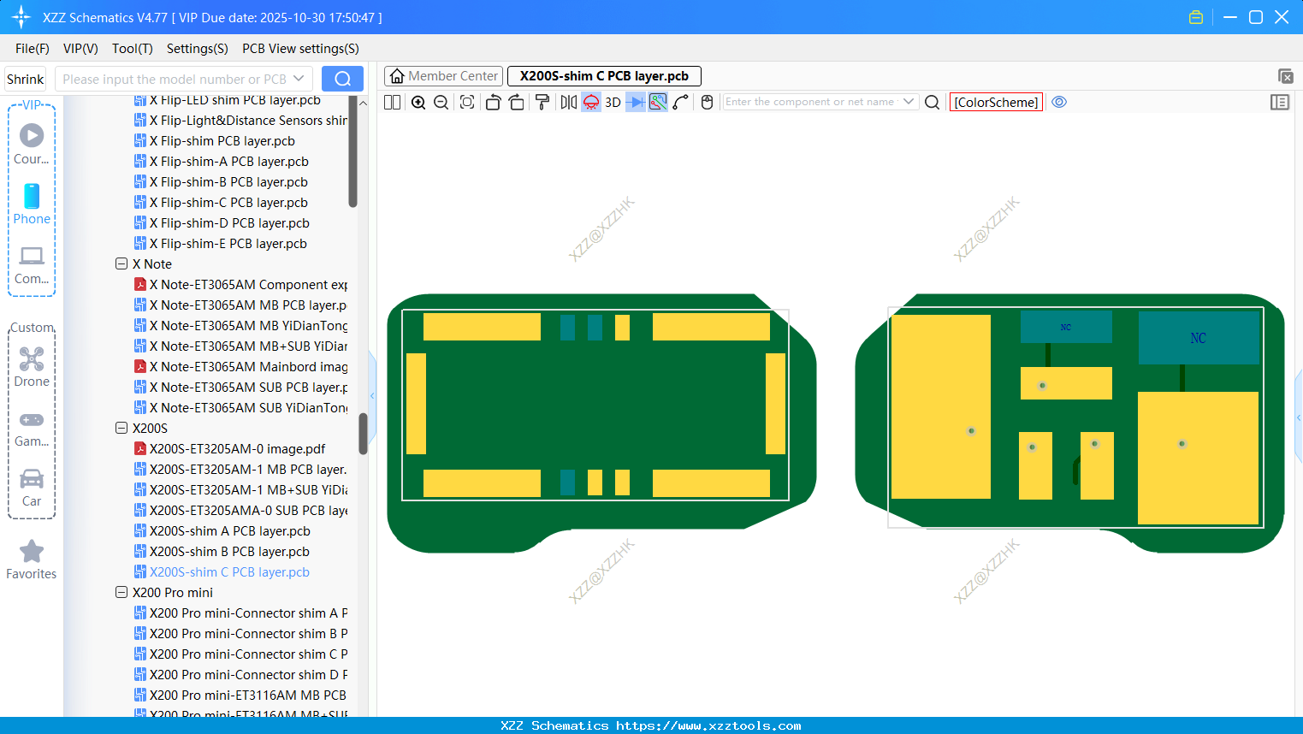Open the mouse settings tool
The image size is (1303, 734).
[707, 102]
